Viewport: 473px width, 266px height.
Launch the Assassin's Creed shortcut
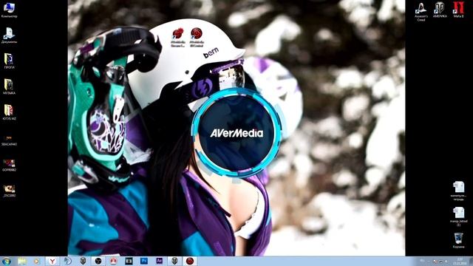[x=421, y=12]
